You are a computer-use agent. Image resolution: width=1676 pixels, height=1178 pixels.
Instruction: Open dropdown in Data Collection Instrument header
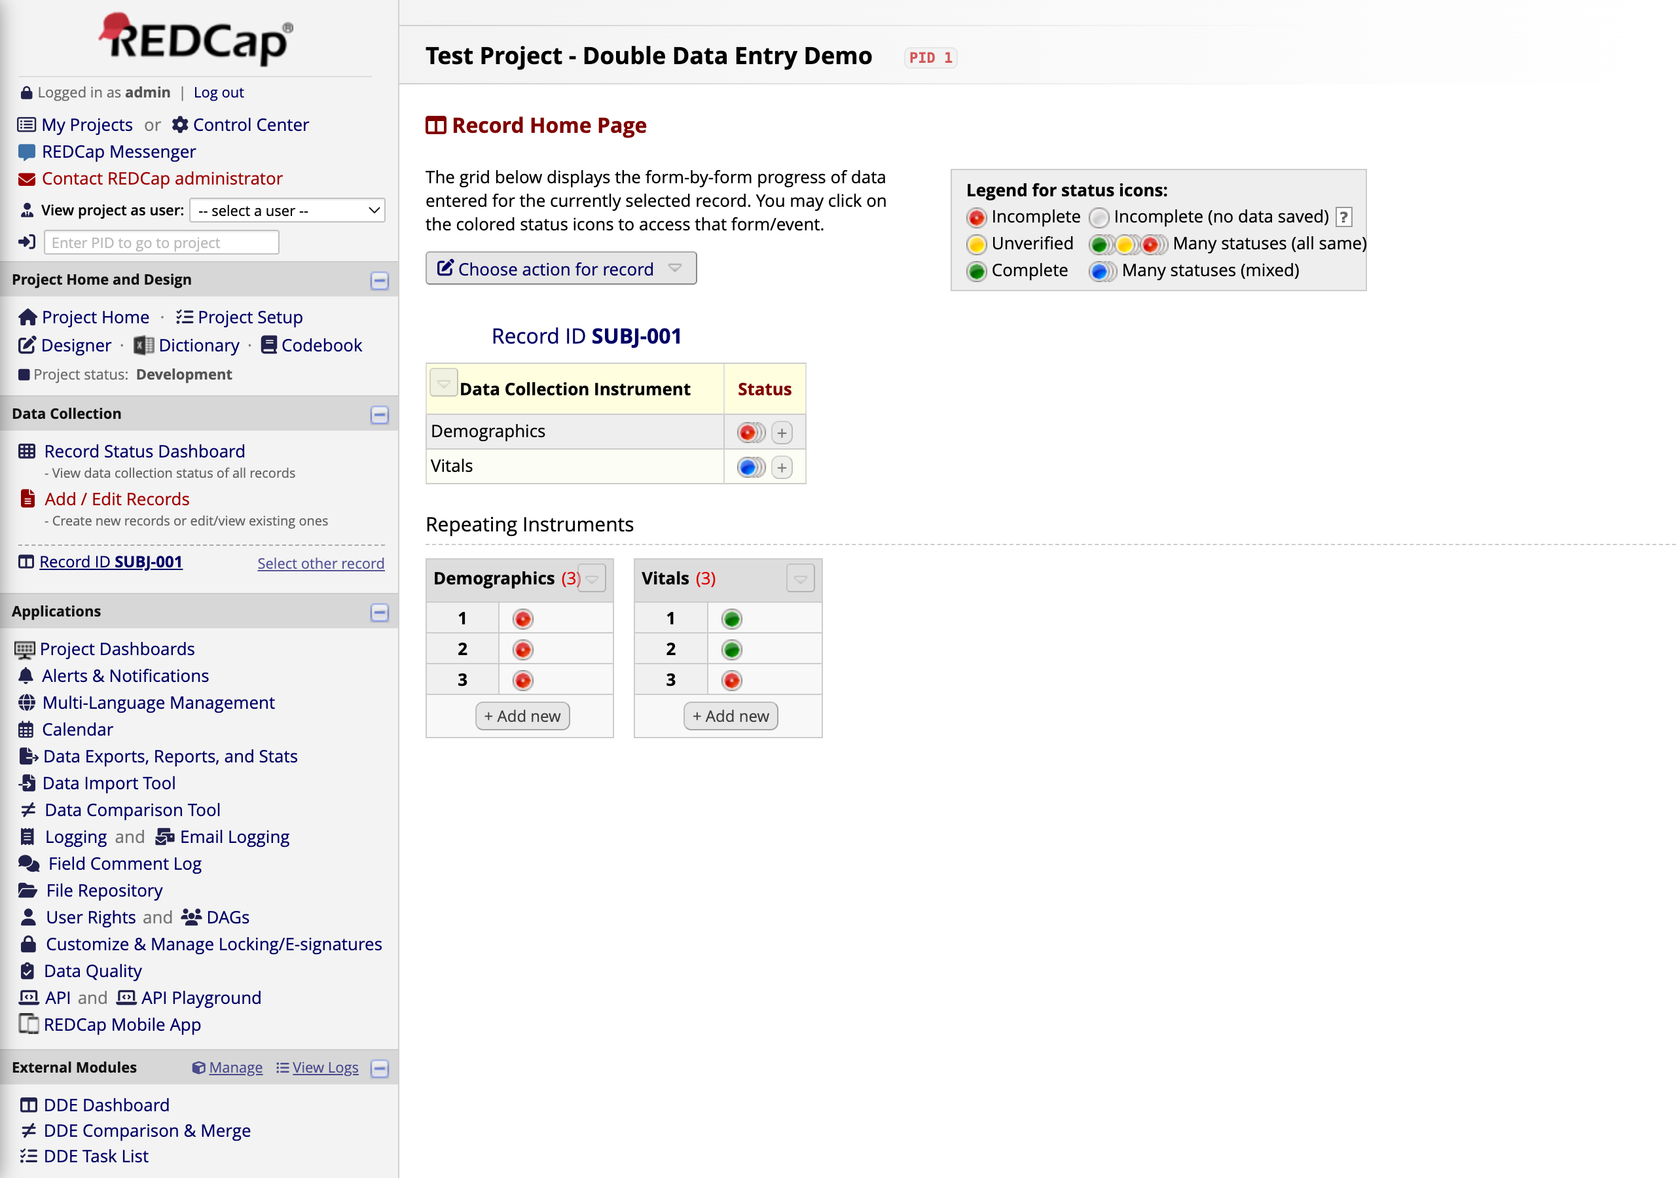[x=443, y=382]
